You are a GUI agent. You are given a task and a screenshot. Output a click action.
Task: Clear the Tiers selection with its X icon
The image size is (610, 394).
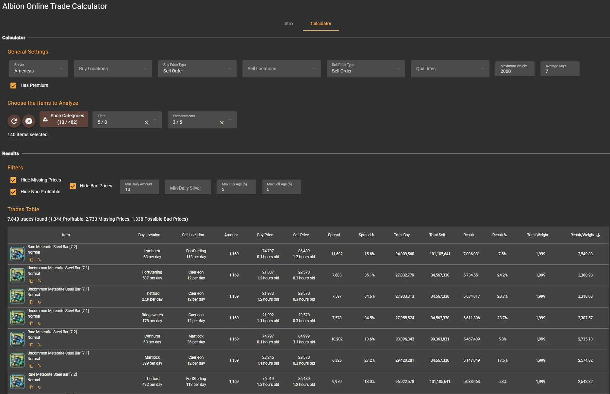(x=146, y=123)
